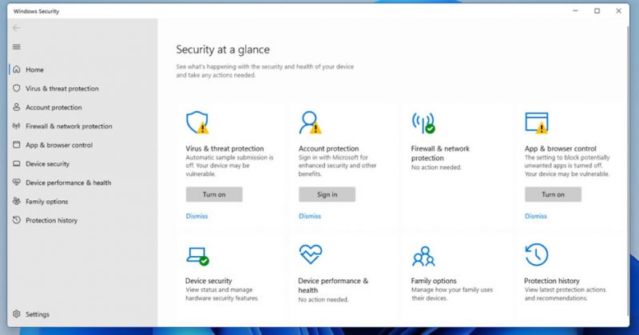This screenshot has height=335, width=639.
Task: Open the Device performance & health tile title
Action: 333,286
